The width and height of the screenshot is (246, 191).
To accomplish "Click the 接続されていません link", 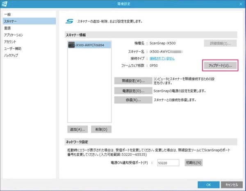I will (162, 58).
